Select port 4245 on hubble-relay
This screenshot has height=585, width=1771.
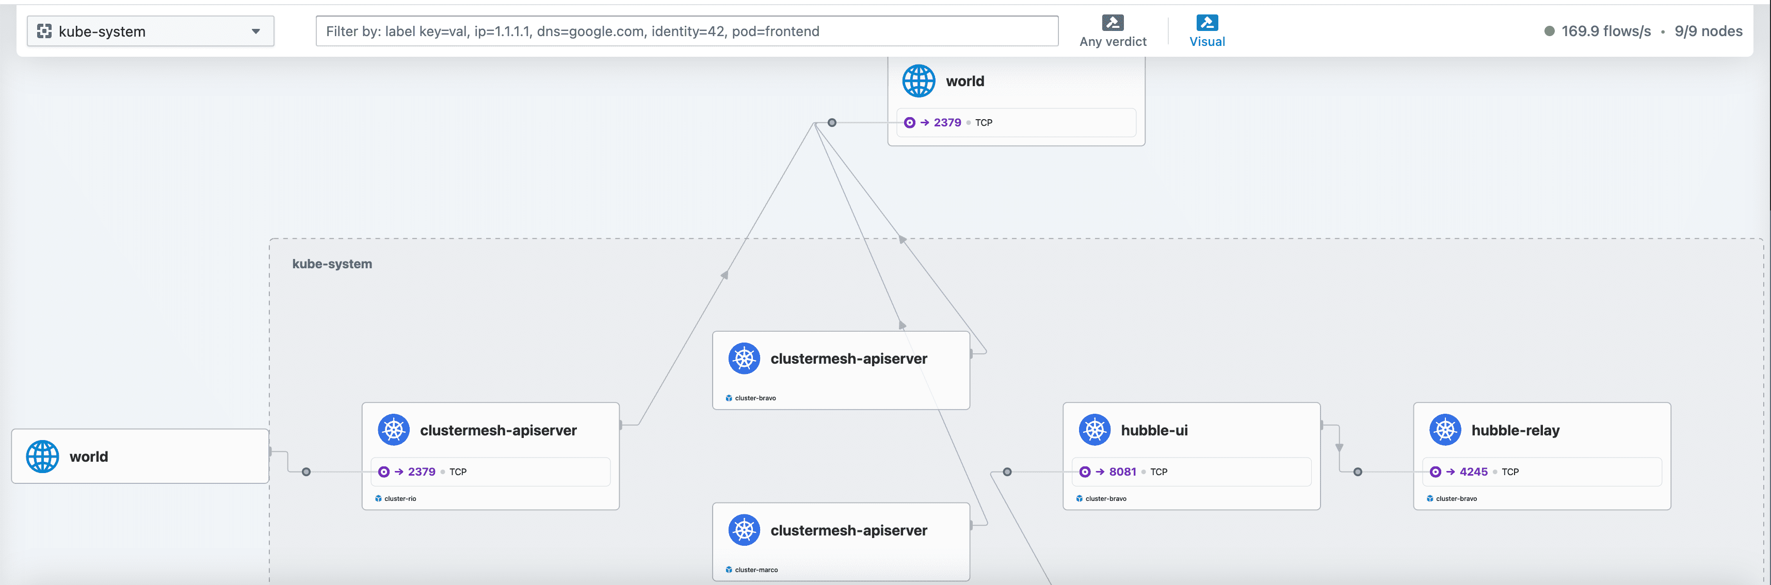point(1473,472)
